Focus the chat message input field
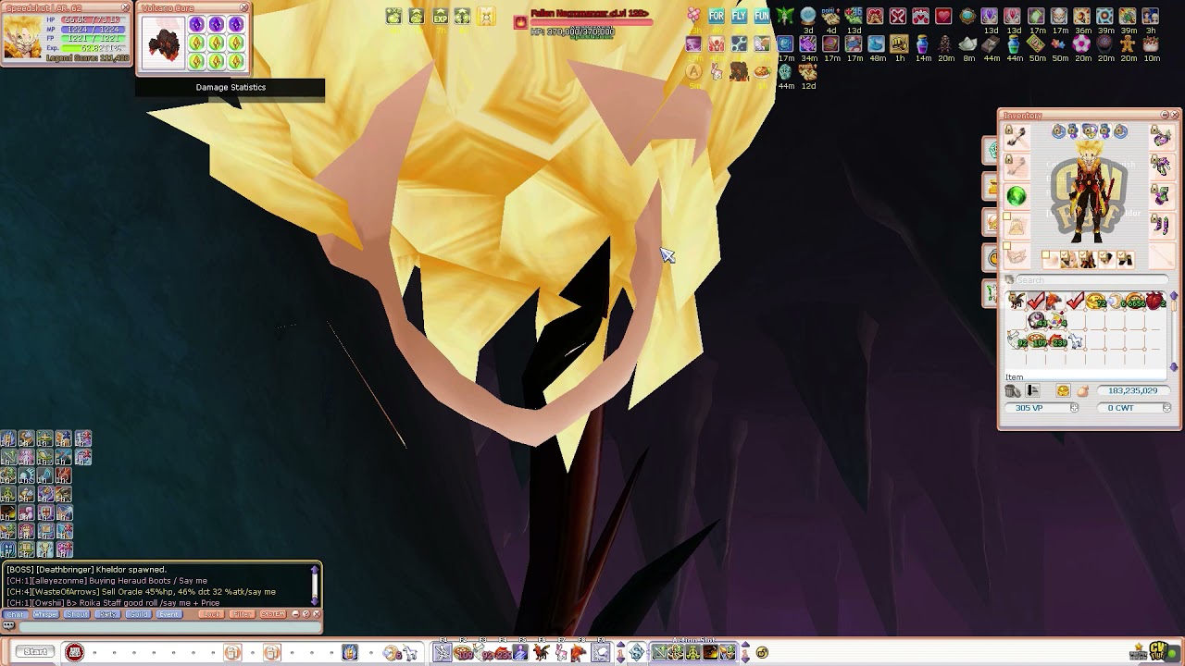The width and height of the screenshot is (1185, 666). tap(169, 626)
